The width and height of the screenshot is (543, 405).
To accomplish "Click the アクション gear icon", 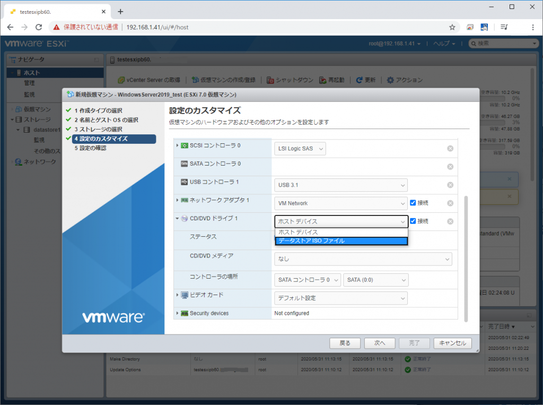I will click(x=390, y=80).
